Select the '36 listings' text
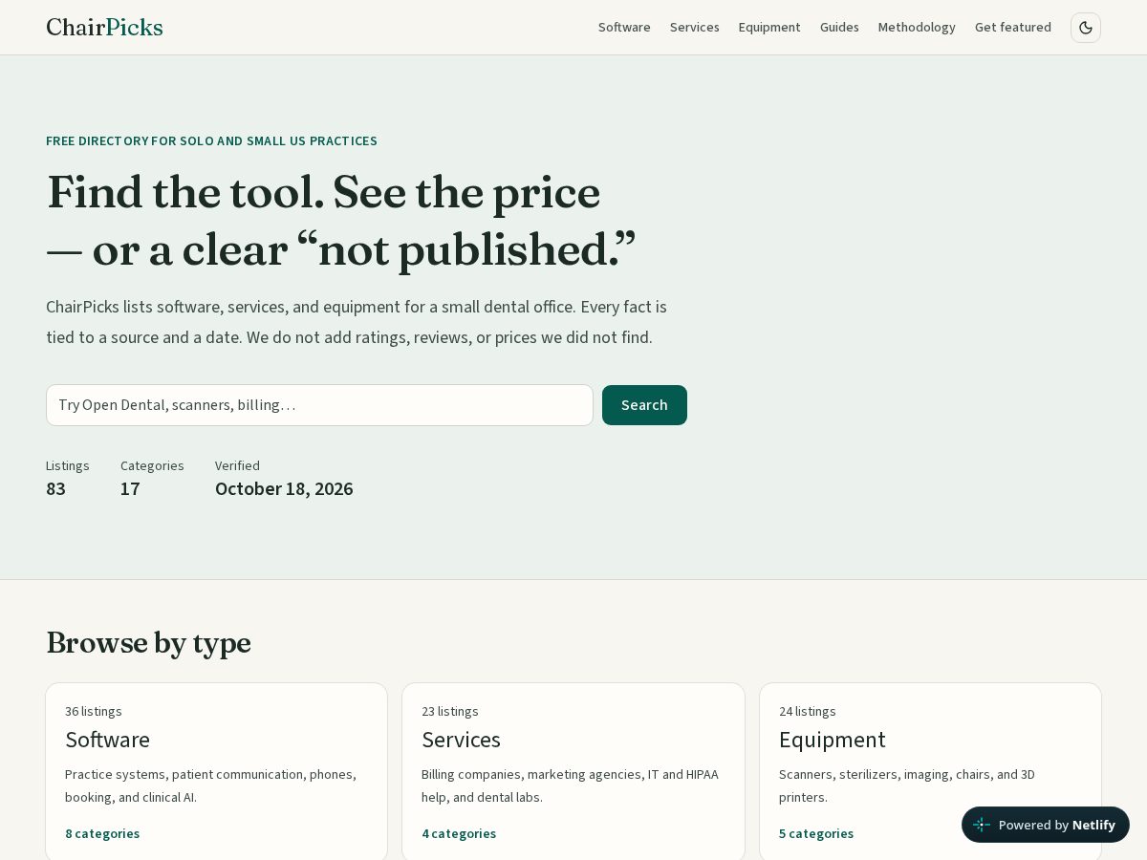1147x860 pixels. coord(94,711)
